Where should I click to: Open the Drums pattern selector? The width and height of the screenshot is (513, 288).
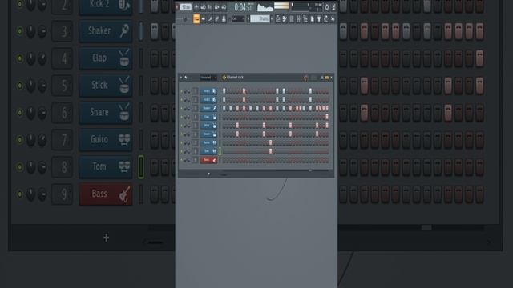[x=260, y=19]
